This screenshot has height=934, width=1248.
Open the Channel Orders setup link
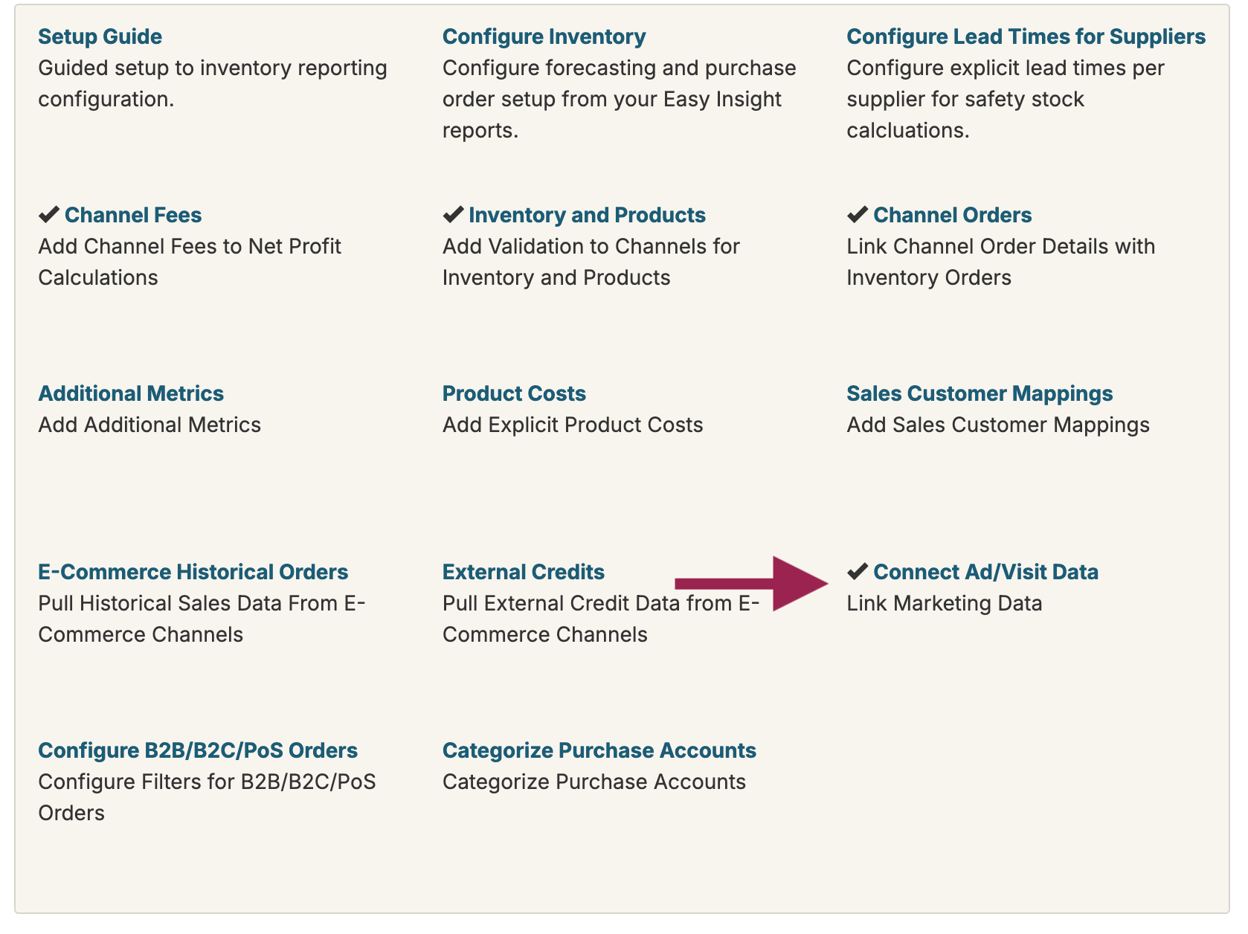952,215
